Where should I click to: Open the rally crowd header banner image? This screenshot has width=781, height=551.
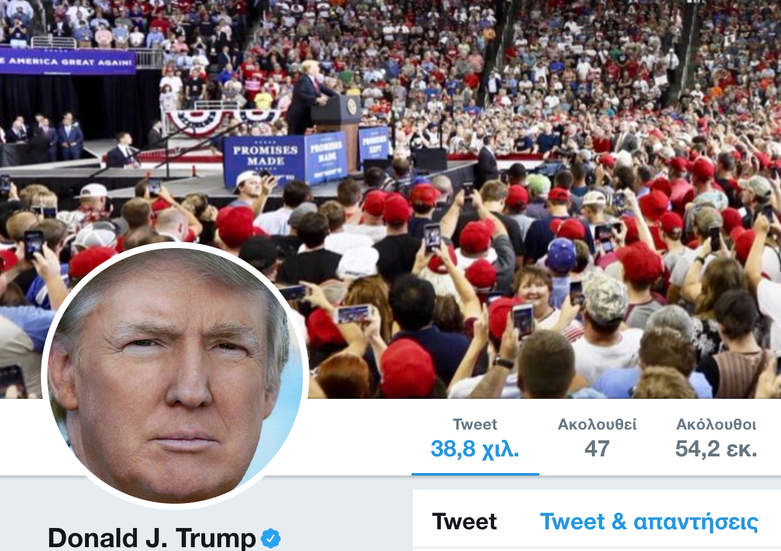pyautogui.click(x=390, y=199)
